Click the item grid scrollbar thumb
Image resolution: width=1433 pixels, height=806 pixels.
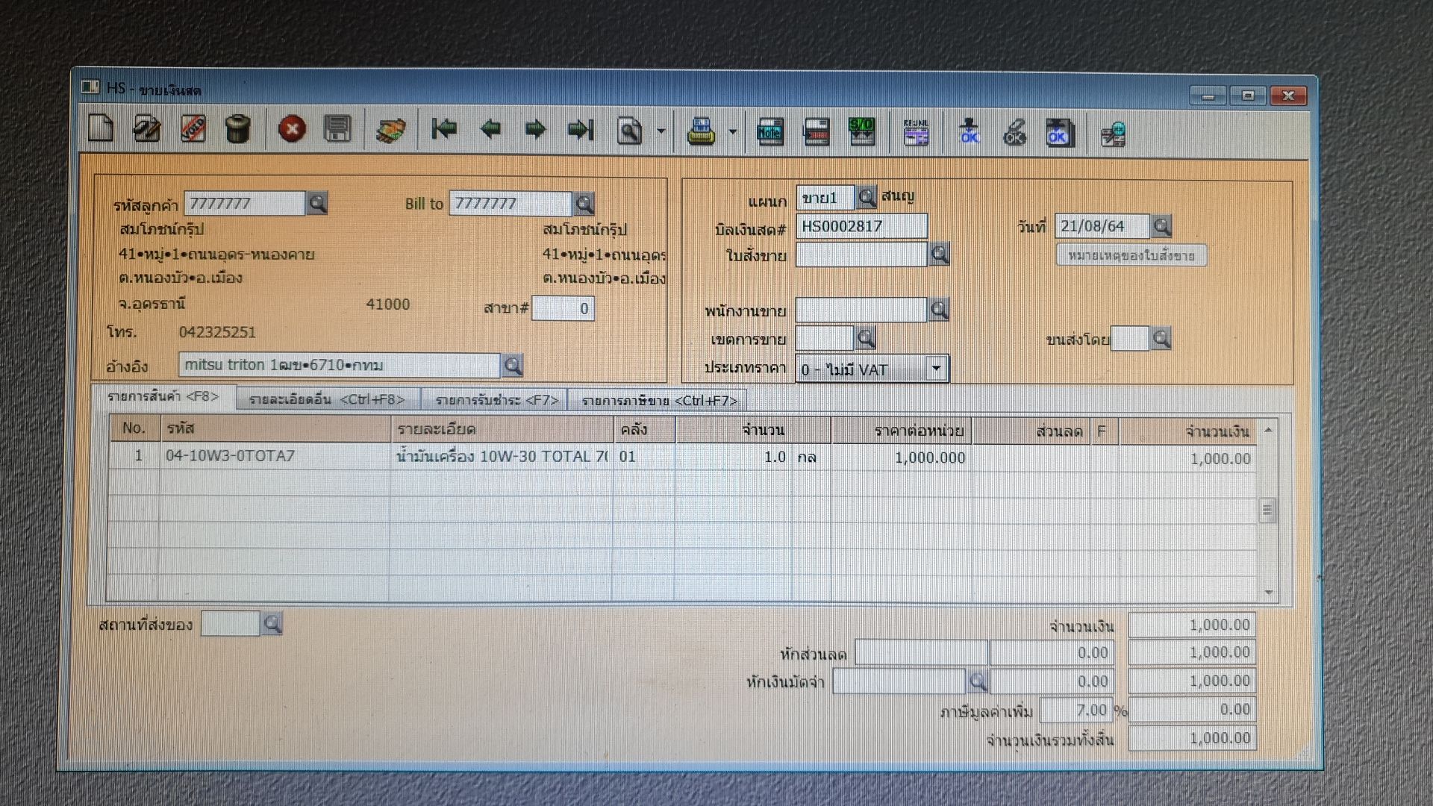click(x=1267, y=511)
